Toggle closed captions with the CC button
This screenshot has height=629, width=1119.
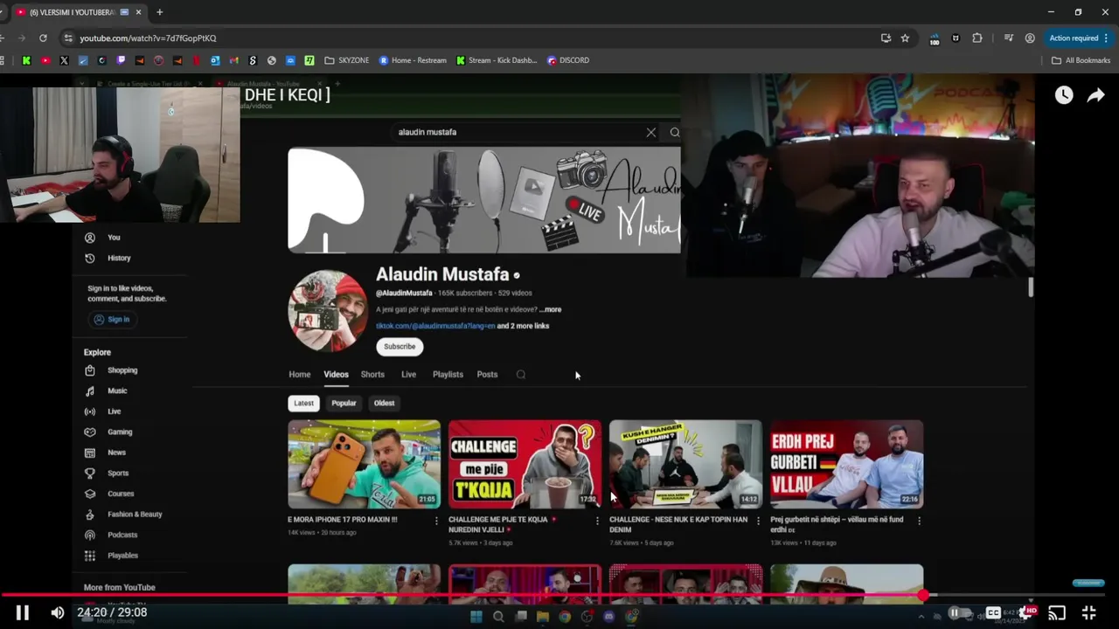pos(993,612)
